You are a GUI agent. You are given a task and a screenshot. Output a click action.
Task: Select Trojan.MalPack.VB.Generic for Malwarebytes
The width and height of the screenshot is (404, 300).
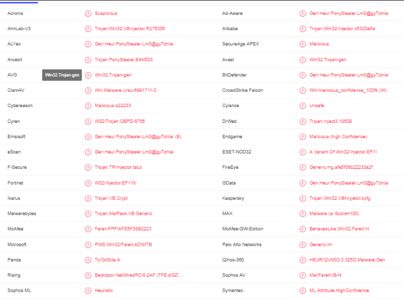pyautogui.click(x=123, y=214)
